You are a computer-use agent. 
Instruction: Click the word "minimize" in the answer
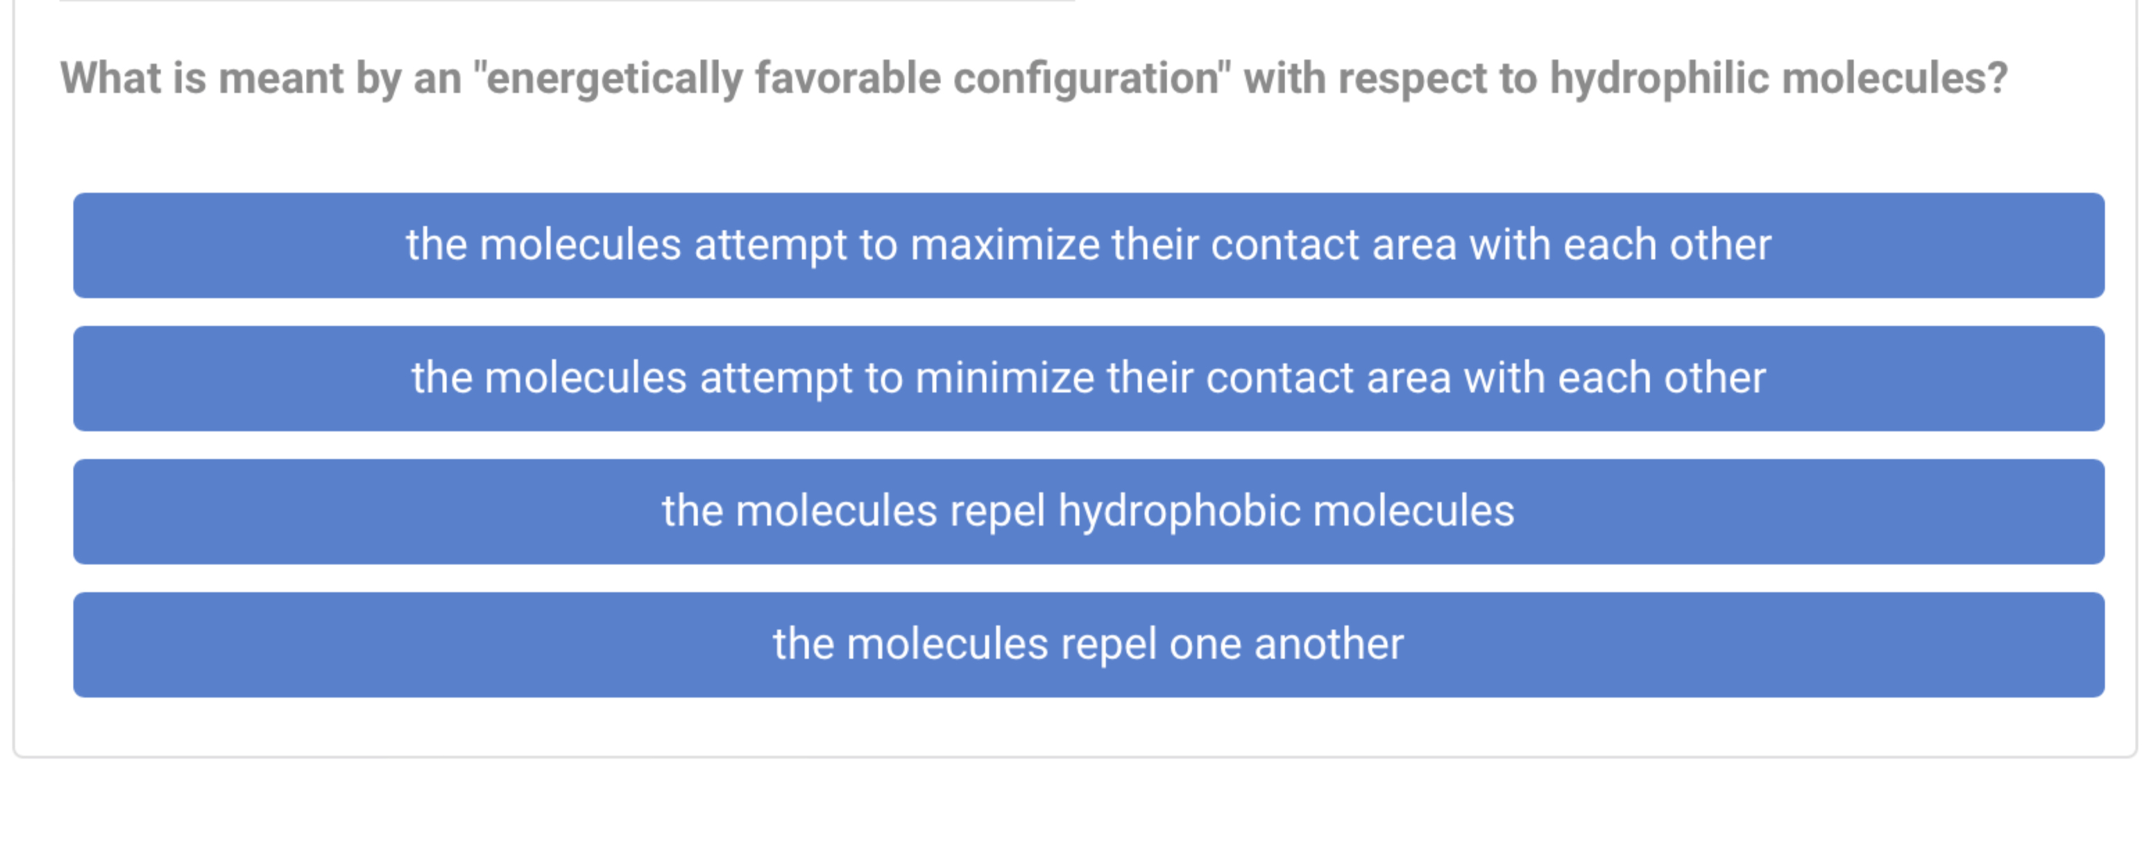tap(1004, 379)
